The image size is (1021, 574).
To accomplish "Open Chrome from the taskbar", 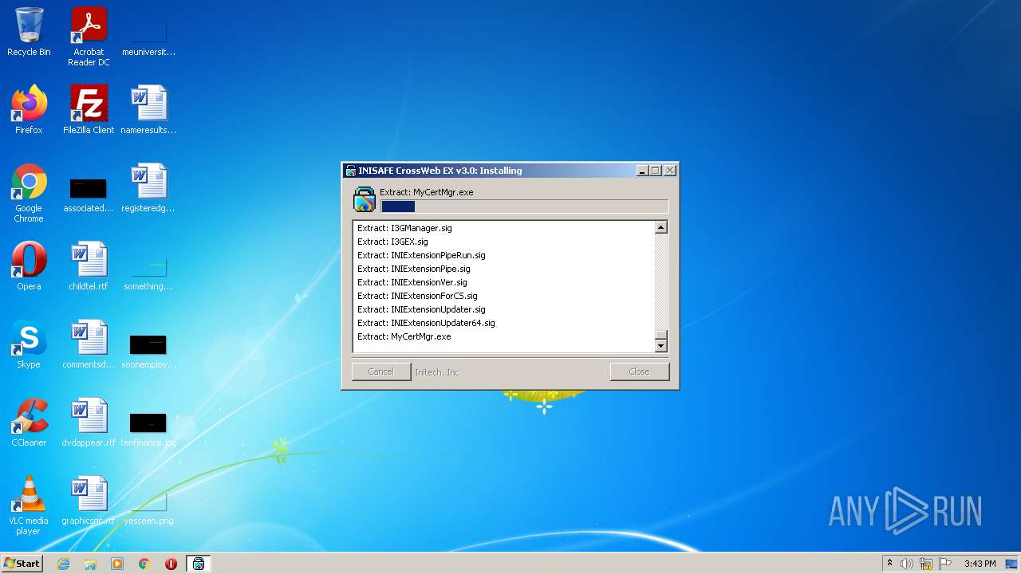I will coord(144,564).
